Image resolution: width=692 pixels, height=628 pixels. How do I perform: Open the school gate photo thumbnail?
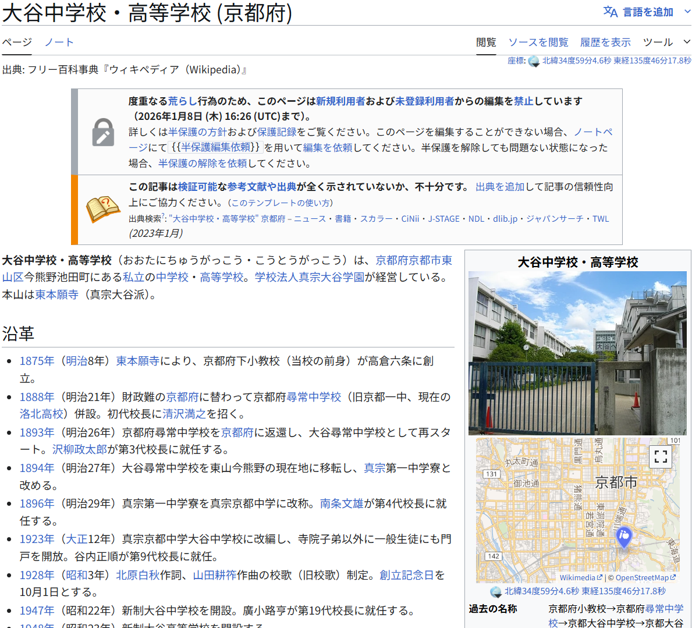coord(577,353)
